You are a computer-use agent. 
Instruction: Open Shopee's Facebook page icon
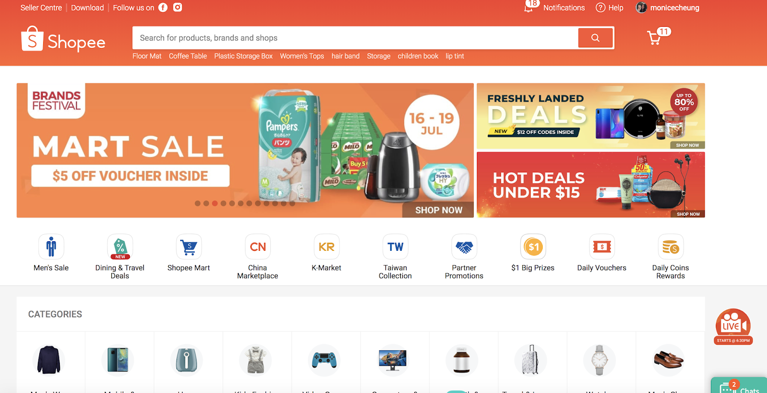(163, 8)
